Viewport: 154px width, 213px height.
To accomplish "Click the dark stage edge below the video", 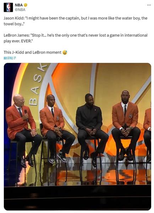I will point(77,198).
